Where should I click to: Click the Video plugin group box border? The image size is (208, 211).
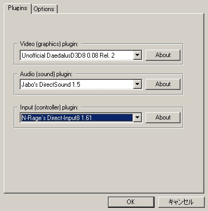[99, 65]
